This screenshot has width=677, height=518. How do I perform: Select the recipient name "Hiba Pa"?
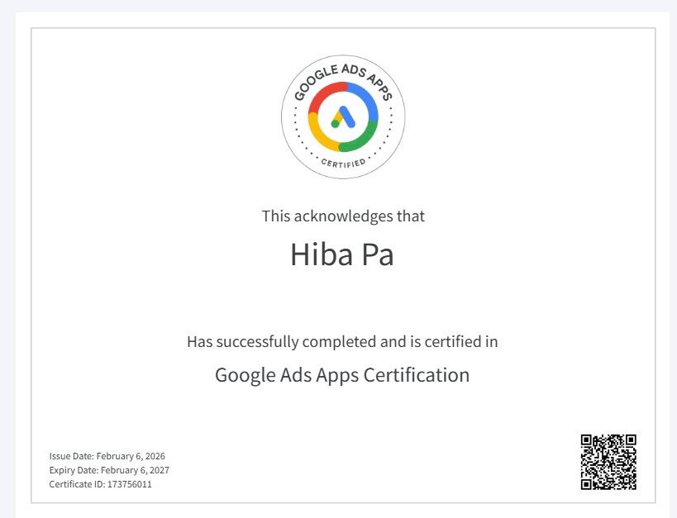click(342, 254)
